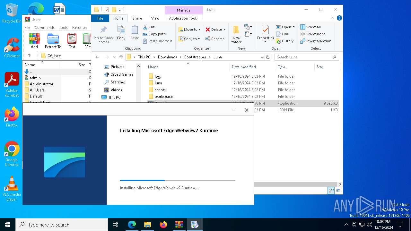Open WinRAR taskbar icon

pos(179,225)
